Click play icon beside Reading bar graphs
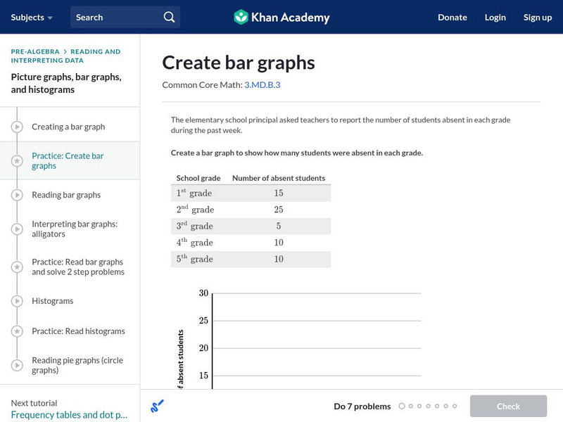 (17, 195)
